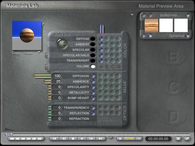This screenshot has width=195, height=146.
Task: Toggle Ambient channel A texture marker
Action: (101, 44)
